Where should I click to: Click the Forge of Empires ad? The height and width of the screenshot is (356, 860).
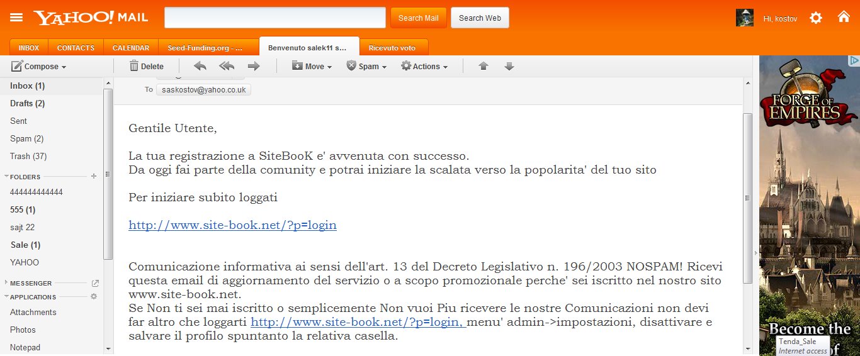coord(810,206)
